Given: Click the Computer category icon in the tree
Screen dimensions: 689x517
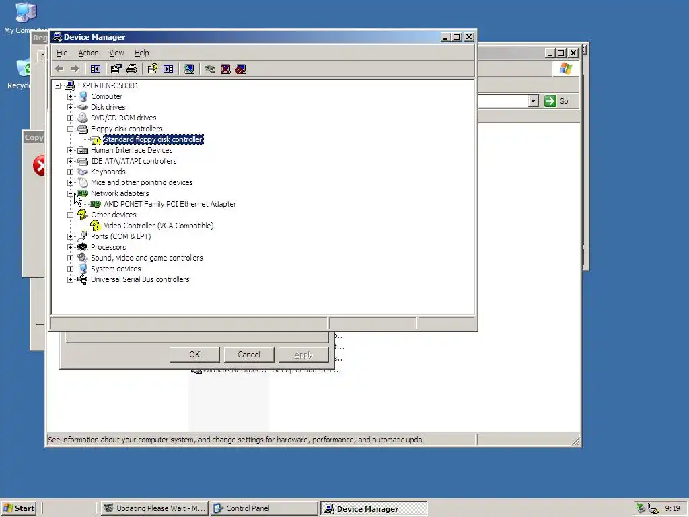Looking at the screenshot, I should pyautogui.click(x=83, y=96).
